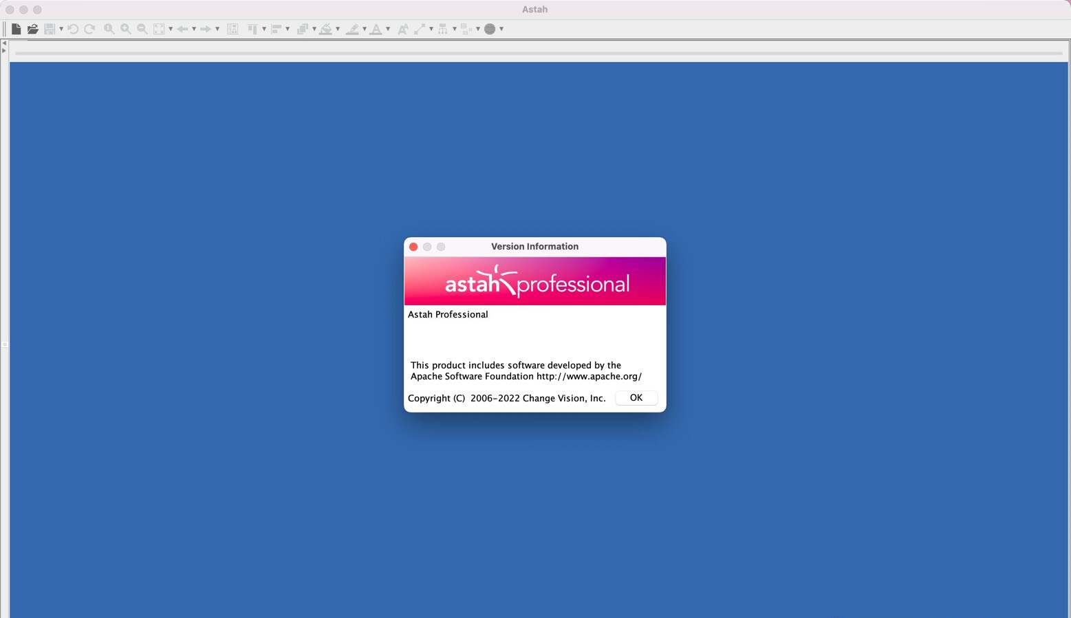
Task: Expand the left panel with the right arrow
Action: [x=4, y=50]
